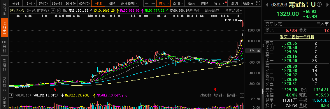
Task: Zoom out chart with minus icon
Action: (153, 3)
